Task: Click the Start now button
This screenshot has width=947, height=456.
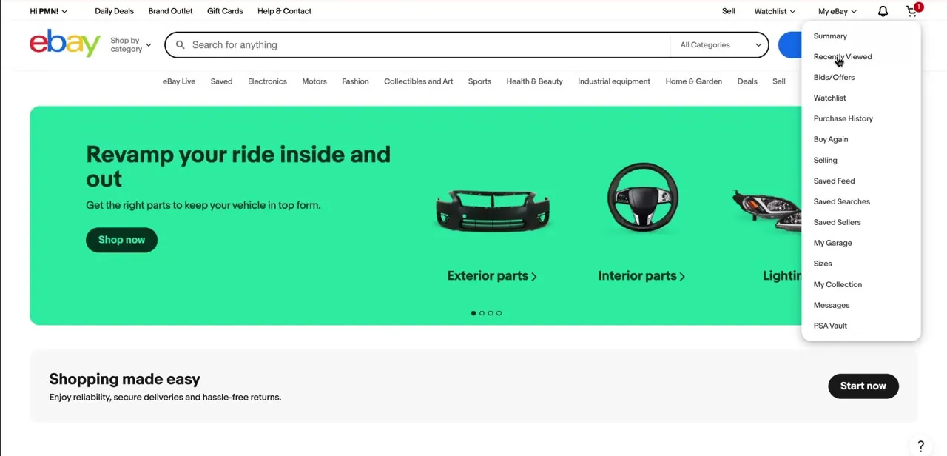Action: click(863, 386)
